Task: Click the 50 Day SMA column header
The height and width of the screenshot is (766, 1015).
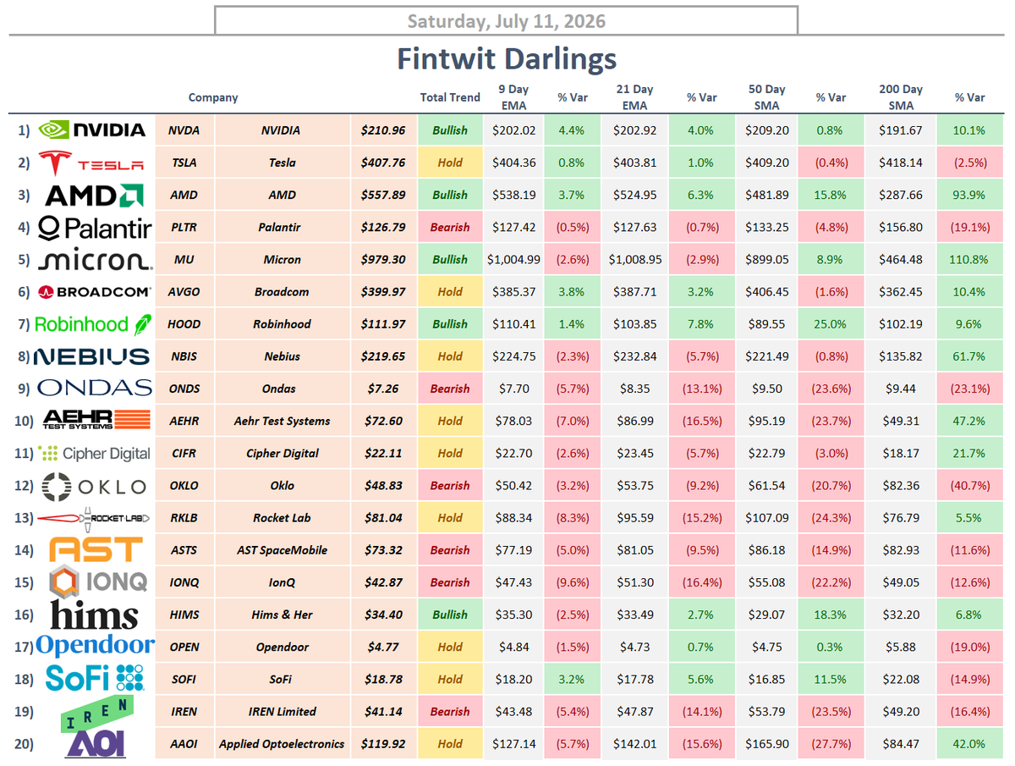Action: coord(766,97)
